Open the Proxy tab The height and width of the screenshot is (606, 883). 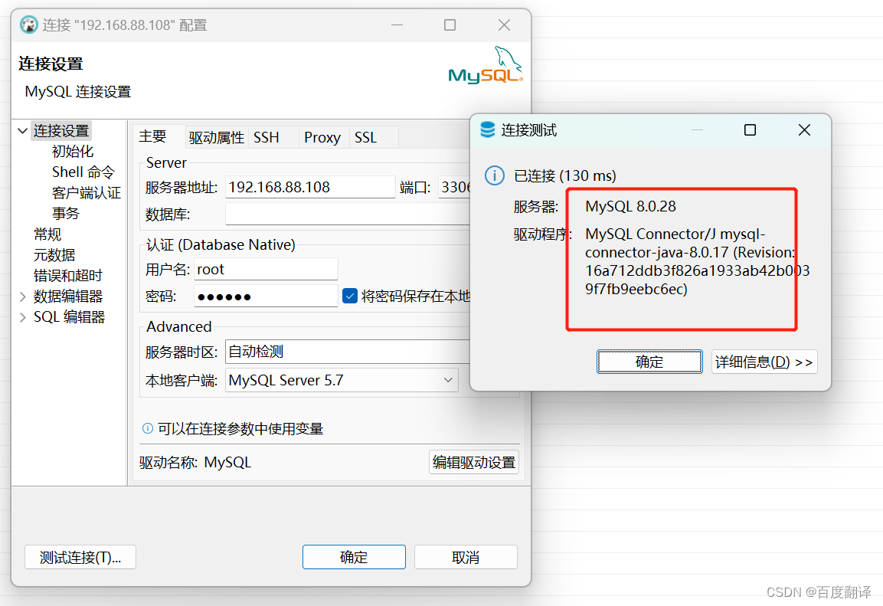(322, 137)
